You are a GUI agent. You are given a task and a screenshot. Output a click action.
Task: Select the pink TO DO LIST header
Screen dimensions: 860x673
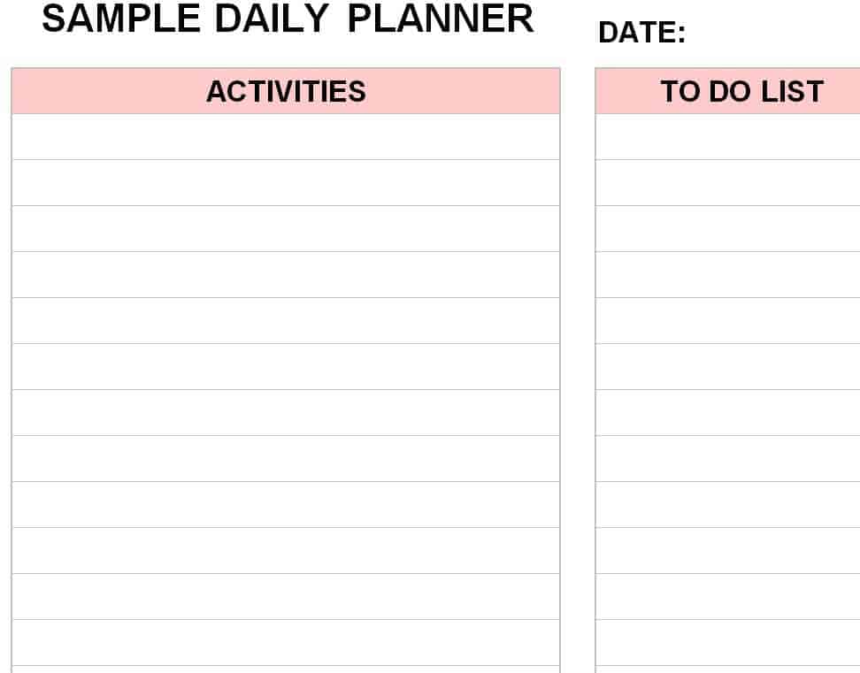(x=727, y=91)
